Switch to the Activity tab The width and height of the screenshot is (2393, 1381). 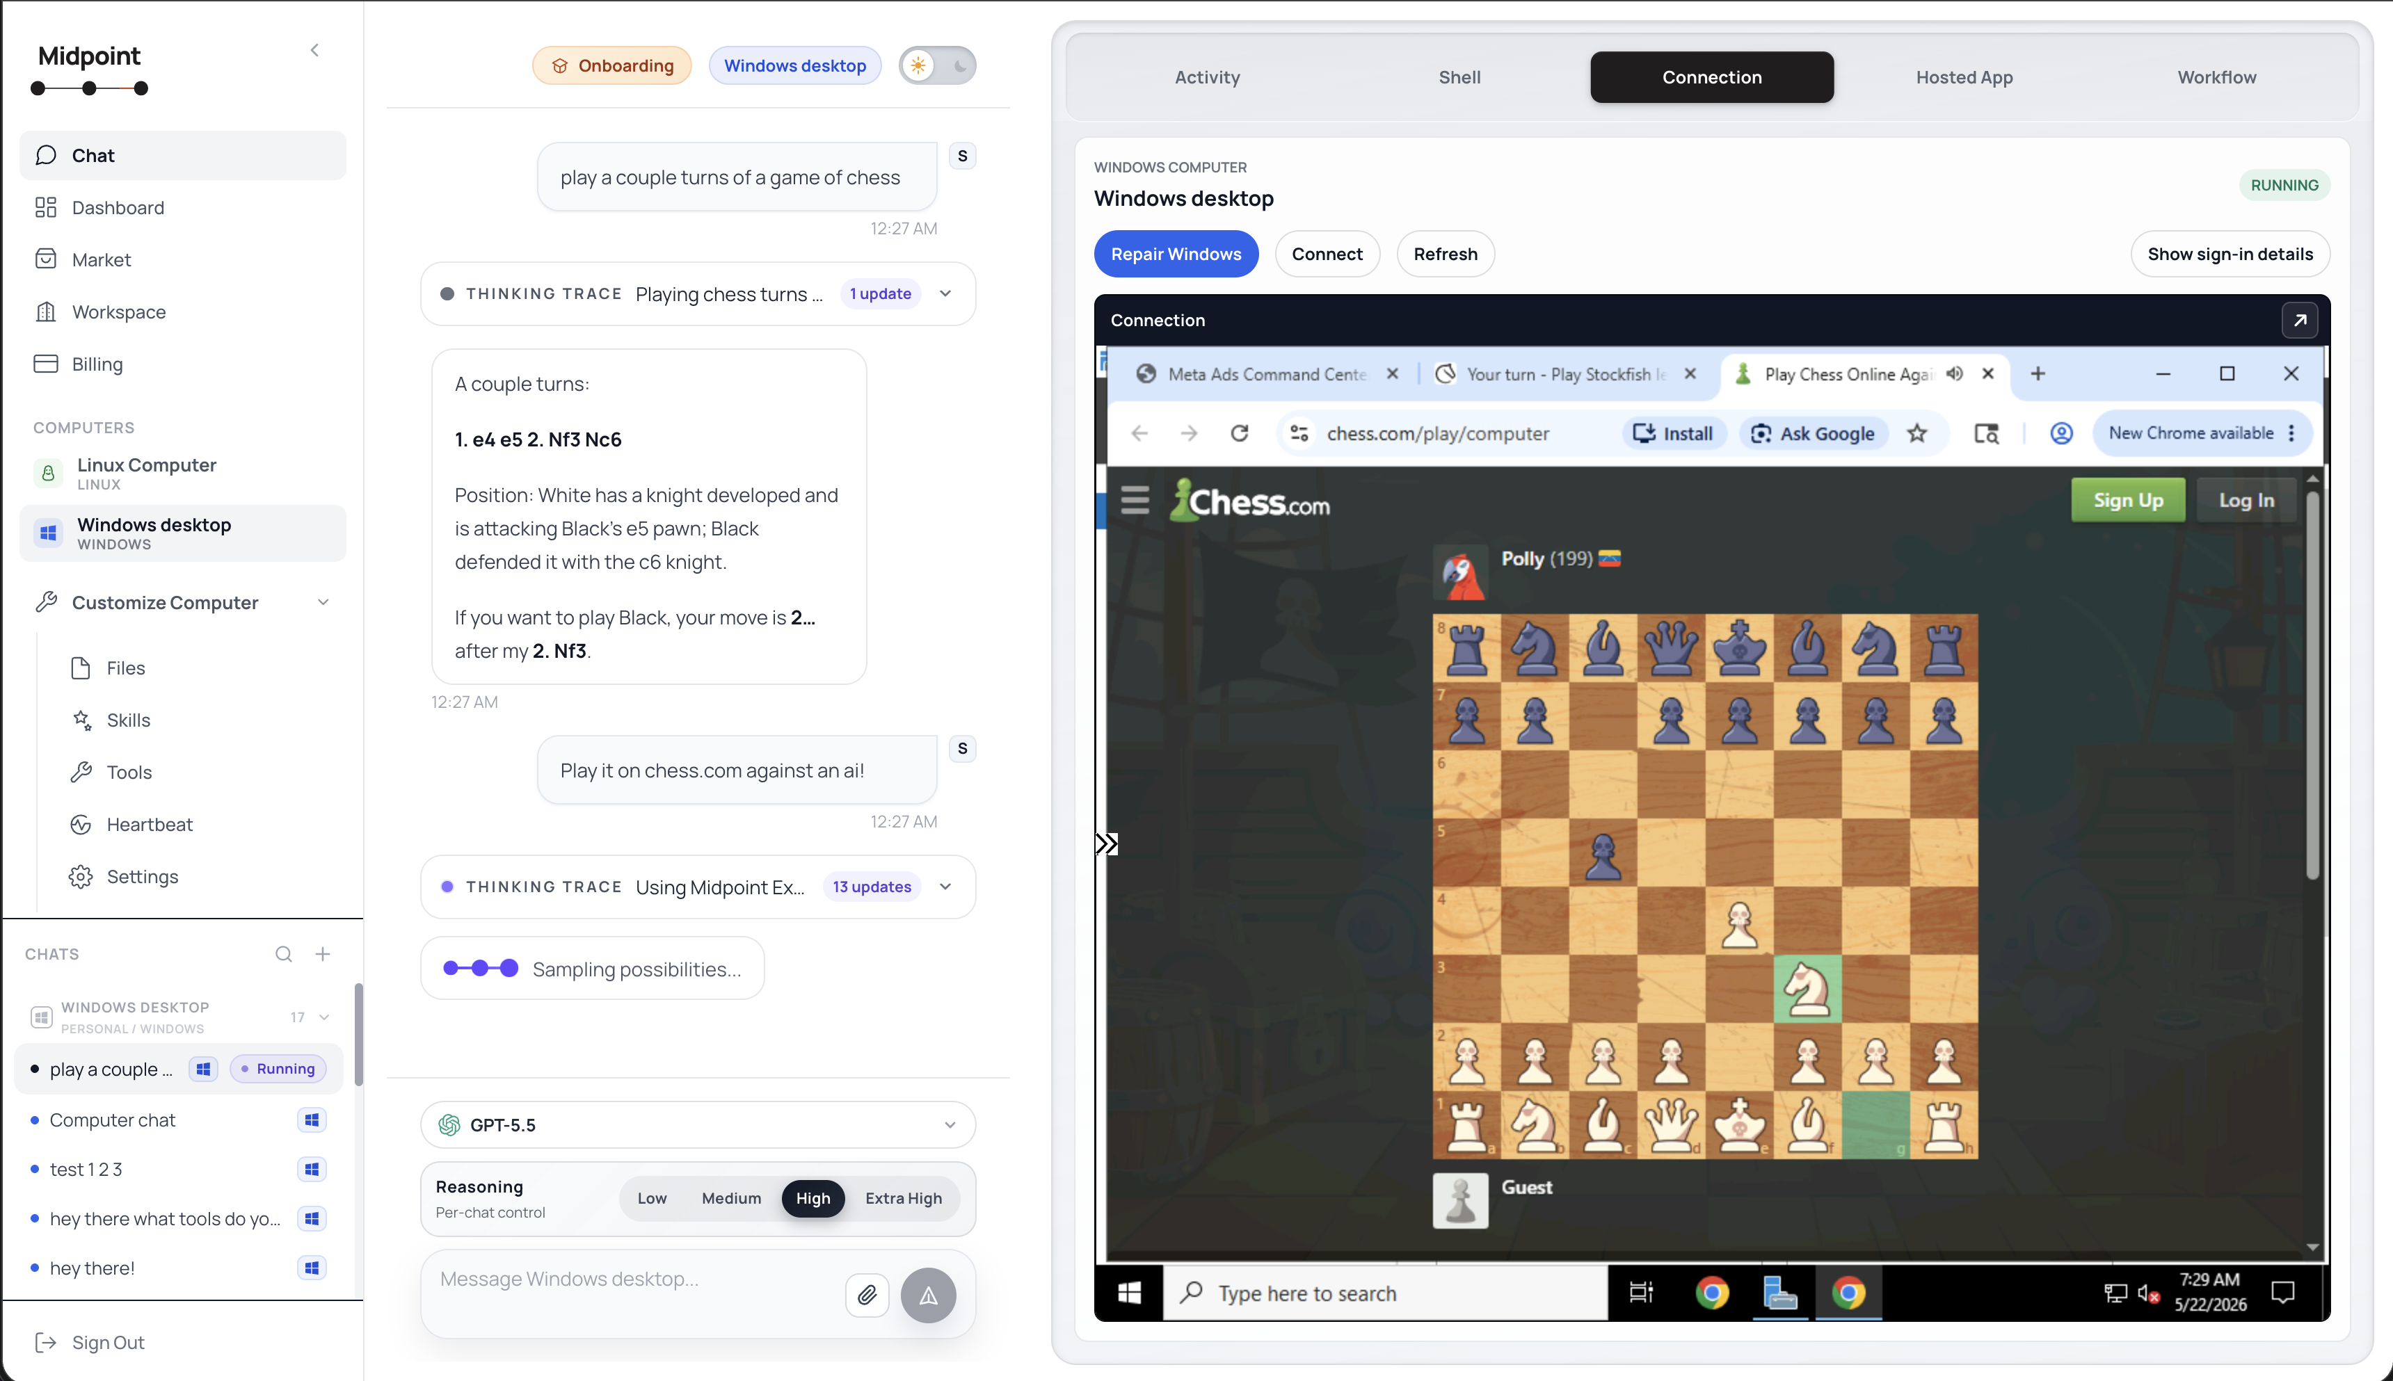(1207, 78)
